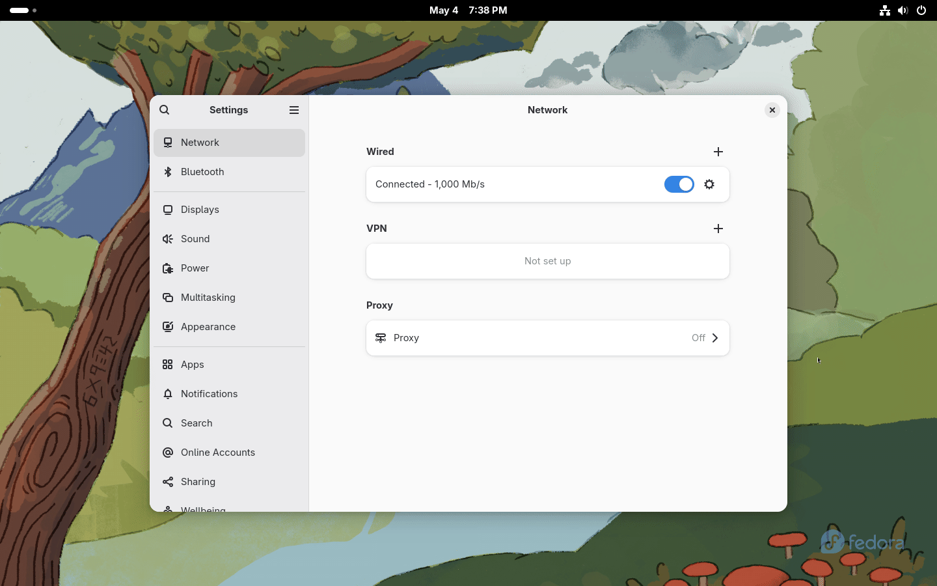Click the Bluetooth icon in the sidebar

tap(168, 172)
